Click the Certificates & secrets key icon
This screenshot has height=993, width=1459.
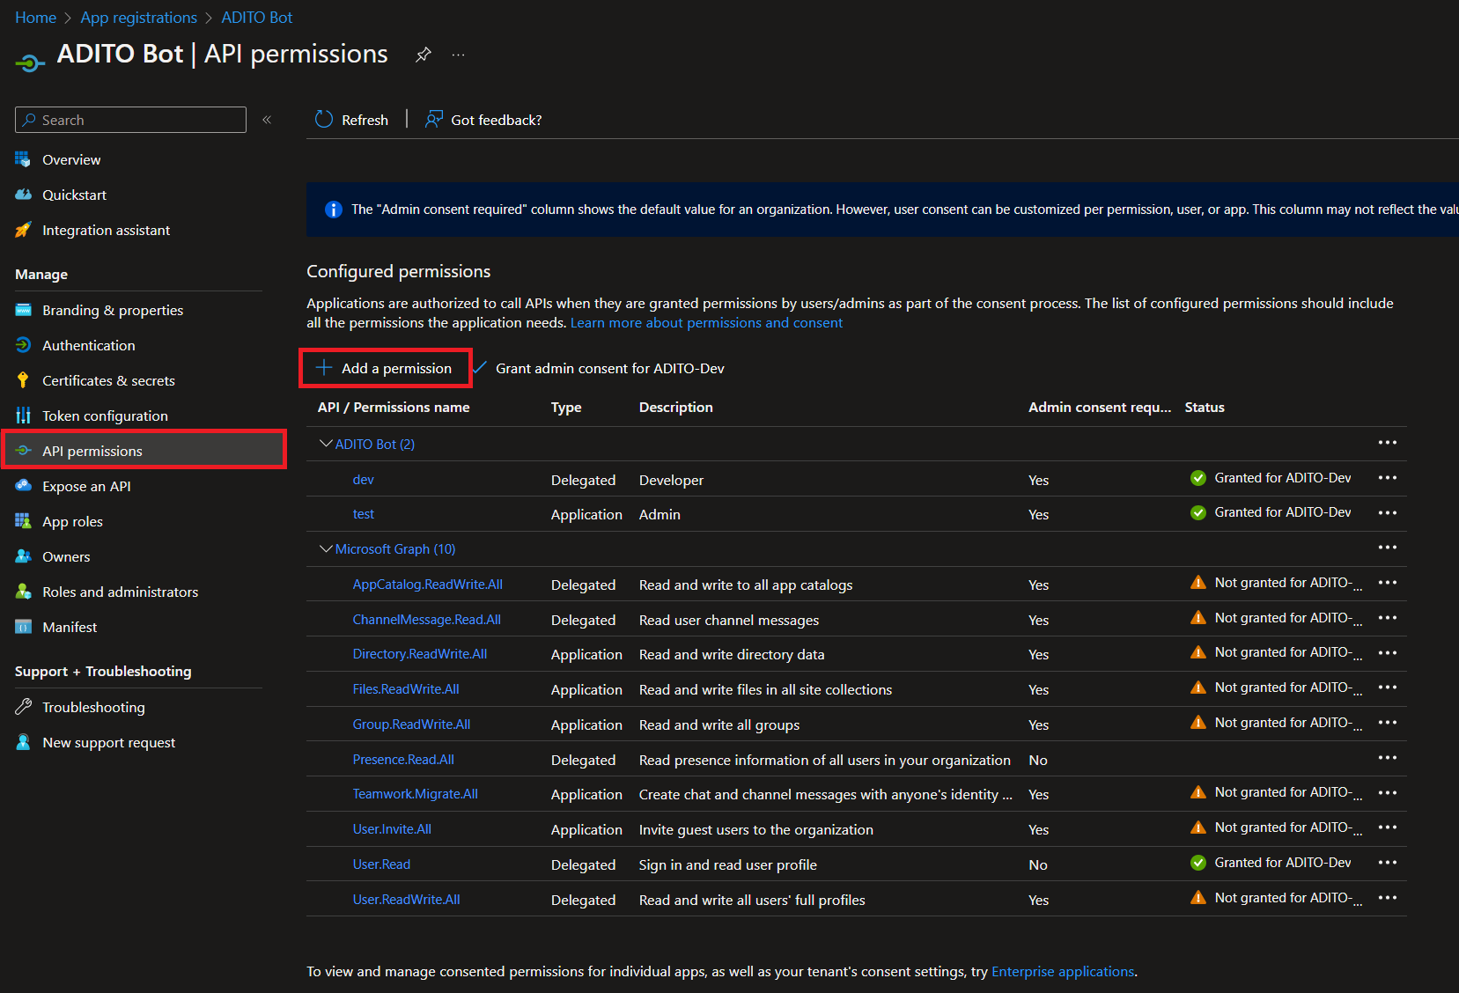(23, 380)
